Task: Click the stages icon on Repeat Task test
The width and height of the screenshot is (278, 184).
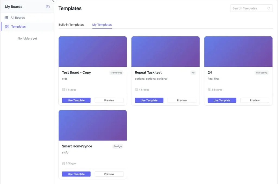Action: pyautogui.click(x=136, y=90)
